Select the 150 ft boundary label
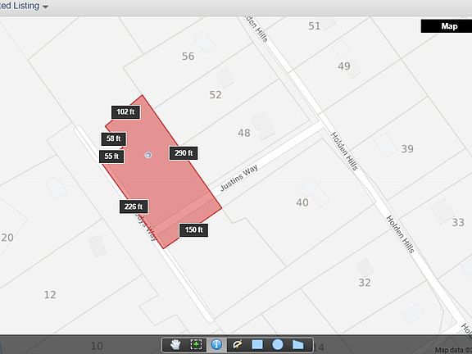This screenshot has width=472, height=354. [x=193, y=230]
